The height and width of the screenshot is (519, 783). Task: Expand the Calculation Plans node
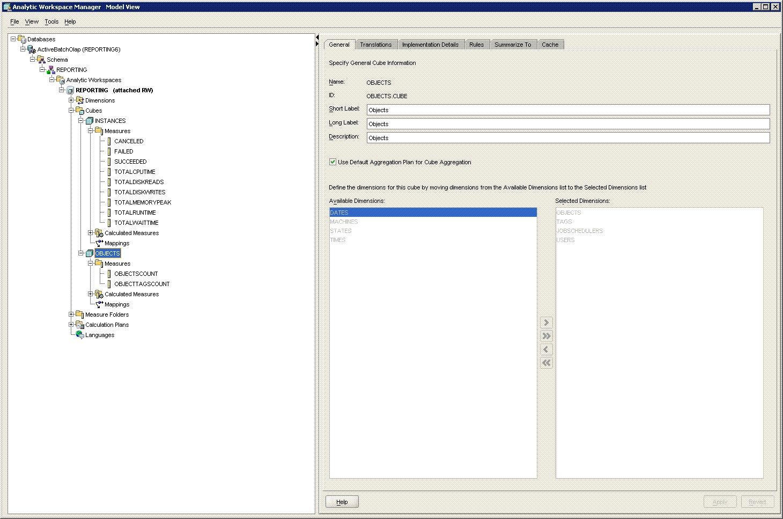point(71,324)
